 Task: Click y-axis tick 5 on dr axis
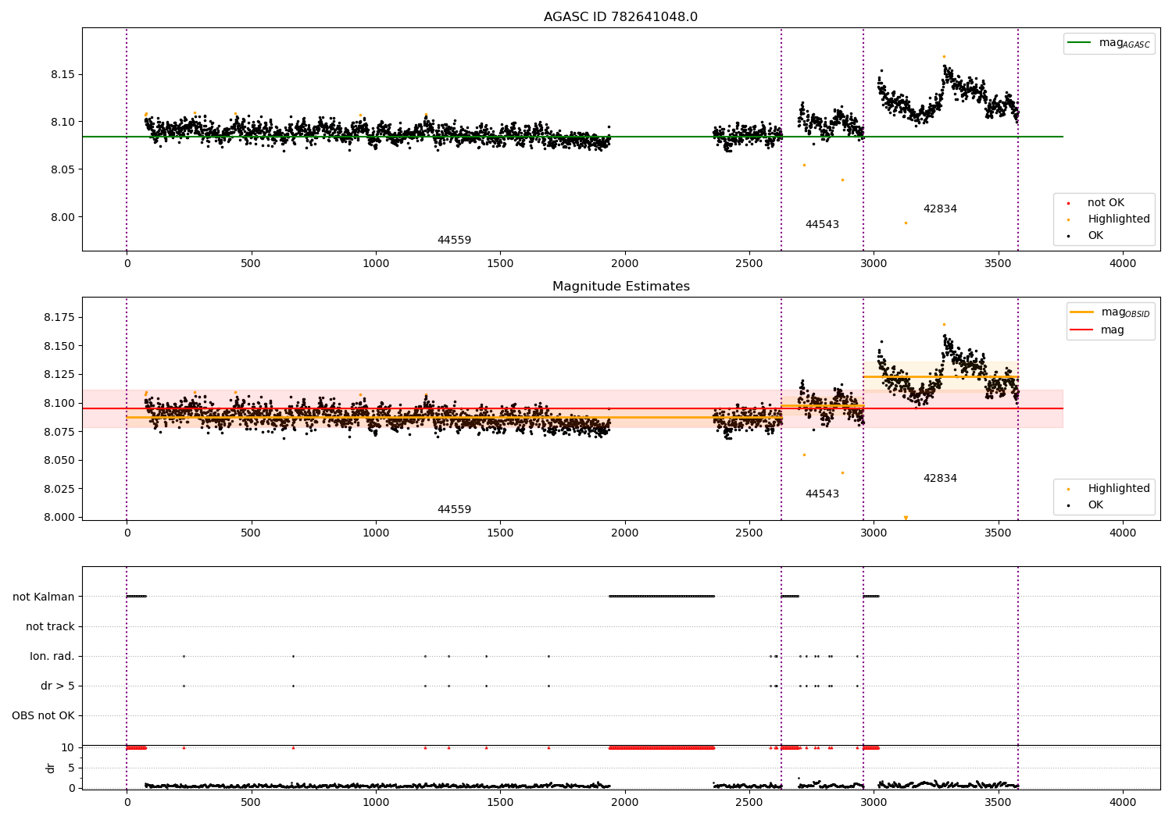pos(72,768)
